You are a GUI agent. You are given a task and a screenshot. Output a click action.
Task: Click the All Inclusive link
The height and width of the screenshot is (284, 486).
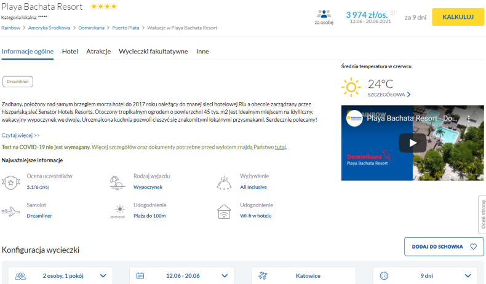pyautogui.click(x=253, y=187)
